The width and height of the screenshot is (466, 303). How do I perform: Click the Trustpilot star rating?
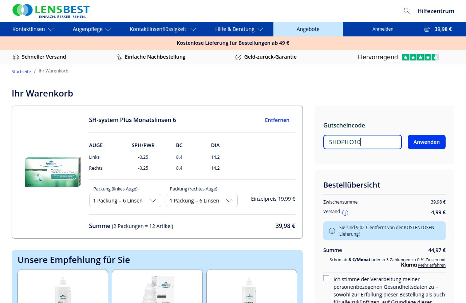pyautogui.click(x=420, y=57)
